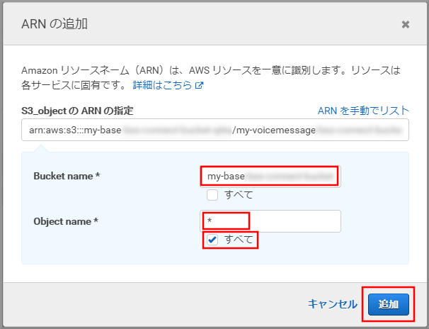This screenshot has height=329, width=429.
Task: Enable すべて checkbox under Bucket name
Action: (x=212, y=195)
